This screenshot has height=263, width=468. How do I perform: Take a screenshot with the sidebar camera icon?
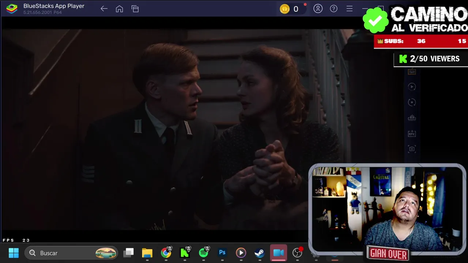pyautogui.click(x=412, y=149)
